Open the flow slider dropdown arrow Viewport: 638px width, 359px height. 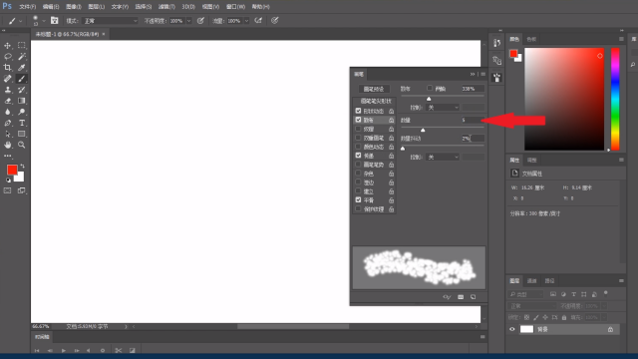[x=246, y=21]
